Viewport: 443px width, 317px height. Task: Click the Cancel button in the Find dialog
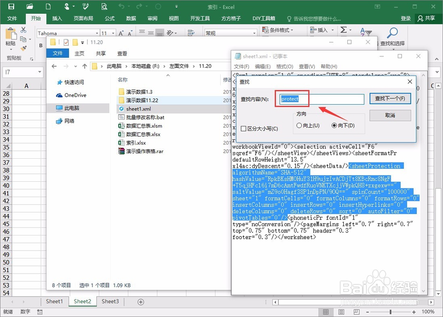(x=390, y=115)
